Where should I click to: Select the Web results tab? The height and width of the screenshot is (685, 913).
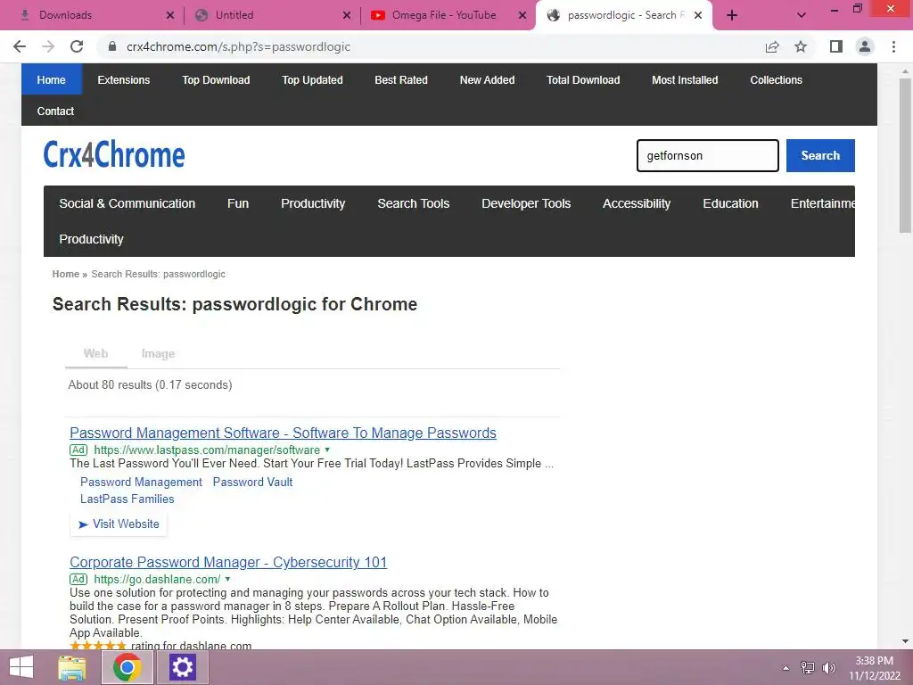(x=96, y=353)
